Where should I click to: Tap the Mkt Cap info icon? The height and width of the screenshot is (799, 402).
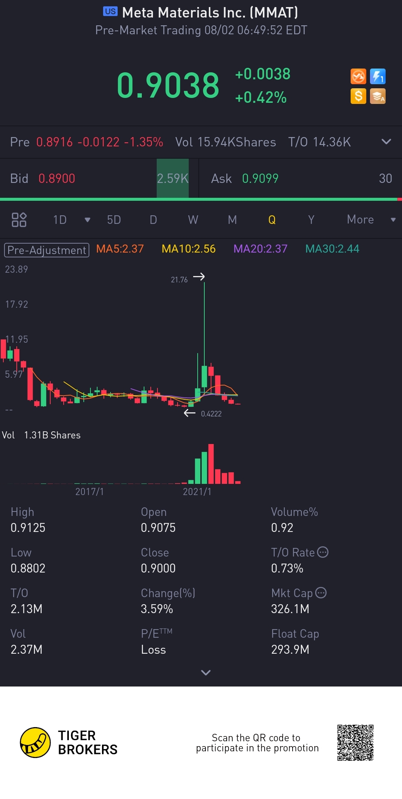click(x=321, y=593)
